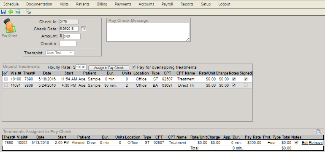Open the Setup menu
The height and width of the screenshot is (152, 325).
tap(206, 4)
